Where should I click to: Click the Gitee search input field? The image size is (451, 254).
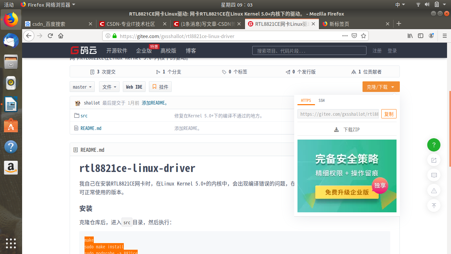[309, 51]
